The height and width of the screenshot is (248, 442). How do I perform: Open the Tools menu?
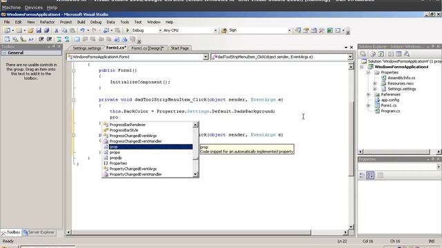(x=124, y=22)
